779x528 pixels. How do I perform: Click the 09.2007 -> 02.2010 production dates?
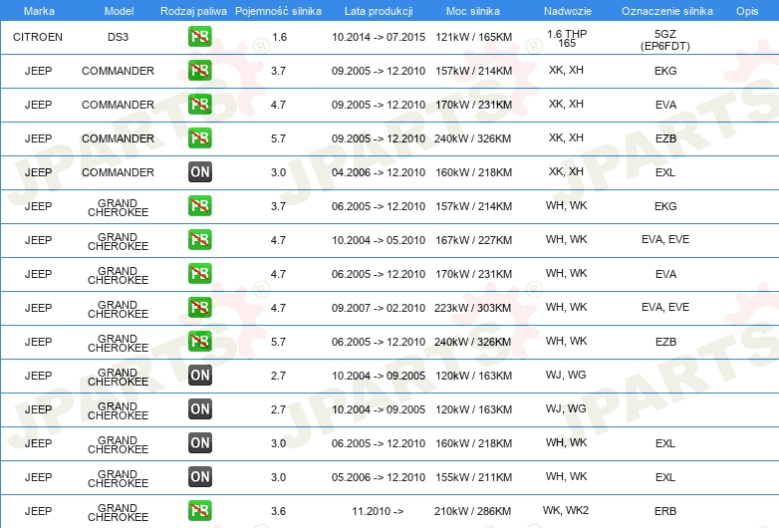click(379, 308)
